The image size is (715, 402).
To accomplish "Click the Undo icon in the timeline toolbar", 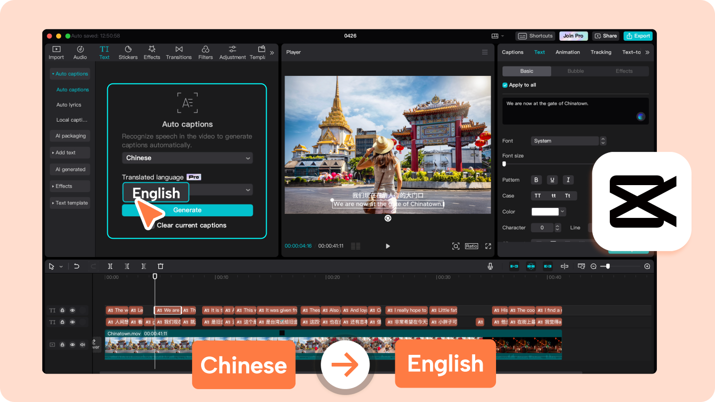I will [x=76, y=266].
